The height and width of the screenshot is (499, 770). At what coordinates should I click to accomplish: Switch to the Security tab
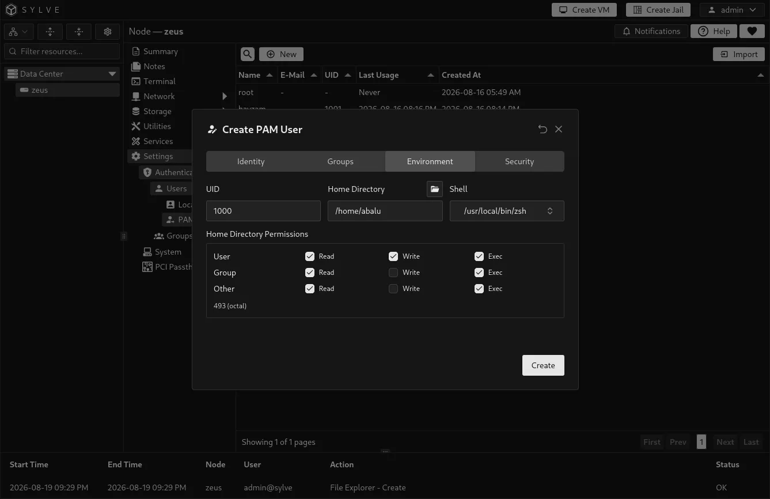coord(519,161)
